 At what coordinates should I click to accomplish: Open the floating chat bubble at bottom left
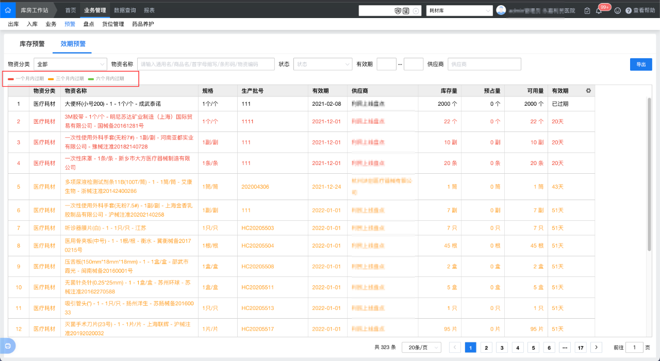point(7,346)
